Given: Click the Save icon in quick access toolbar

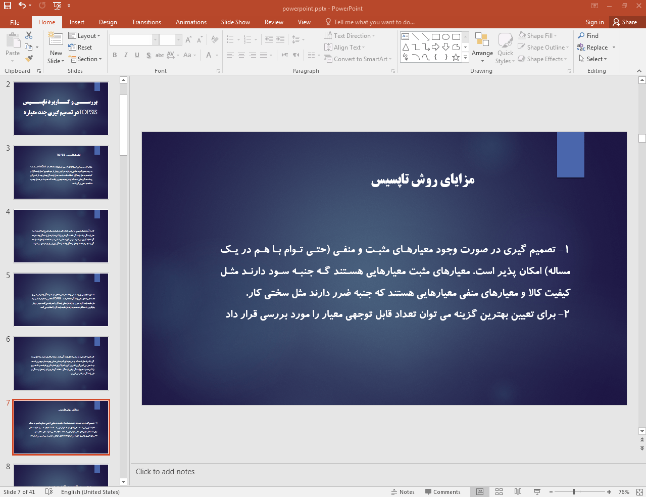Looking at the screenshot, I should [x=7, y=6].
